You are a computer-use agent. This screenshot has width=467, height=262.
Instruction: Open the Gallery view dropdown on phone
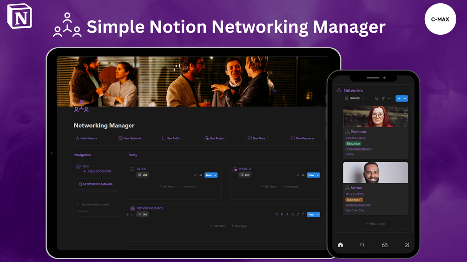354,98
